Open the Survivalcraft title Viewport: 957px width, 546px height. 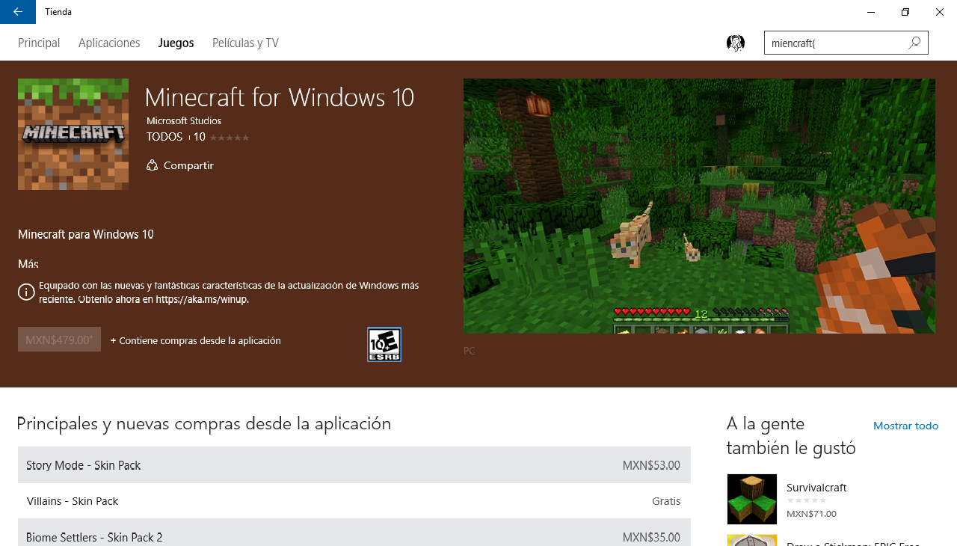[x=816, y=488]
